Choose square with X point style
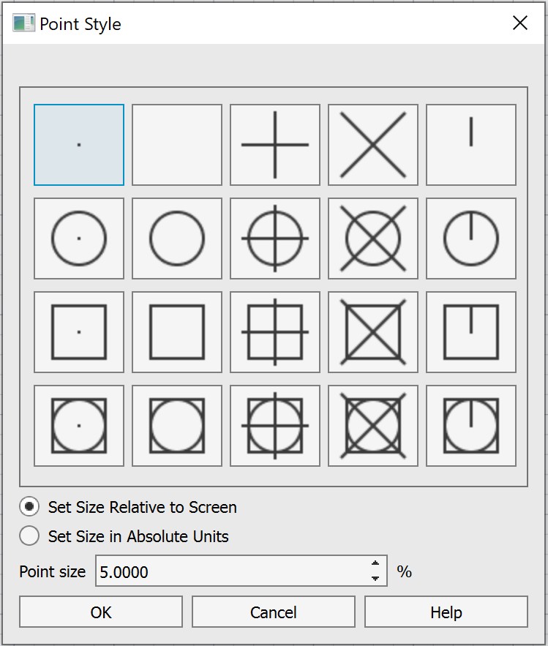Screen dimensions: 548x646 click(373, 332)
